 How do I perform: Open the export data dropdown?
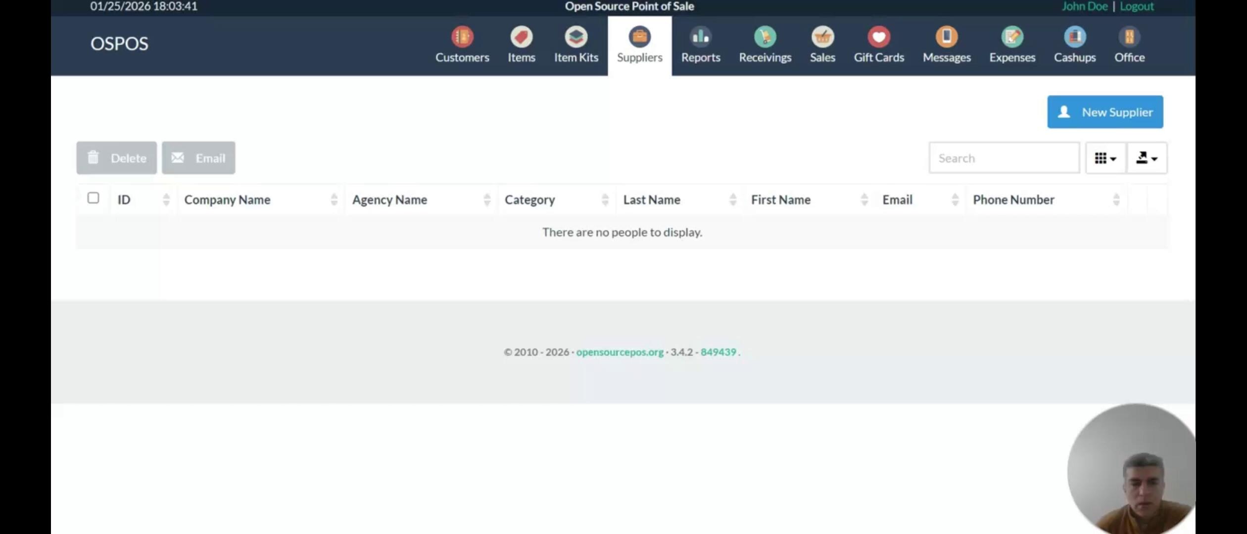[1146, 158]
